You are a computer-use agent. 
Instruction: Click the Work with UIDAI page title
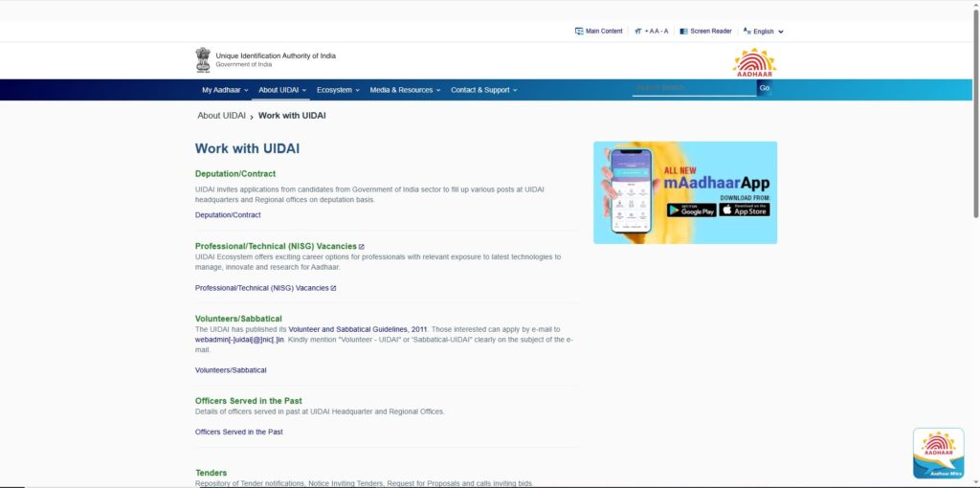point(247,148)
